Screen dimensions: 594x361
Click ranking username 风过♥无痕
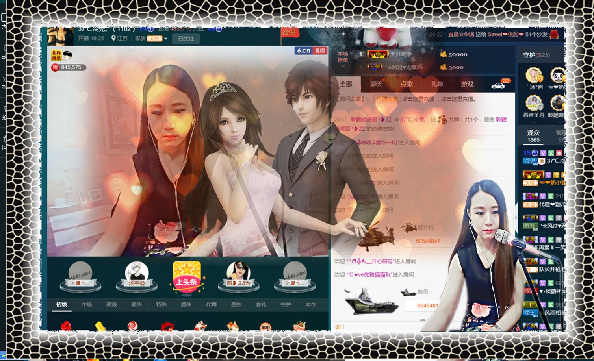(404, 67)
